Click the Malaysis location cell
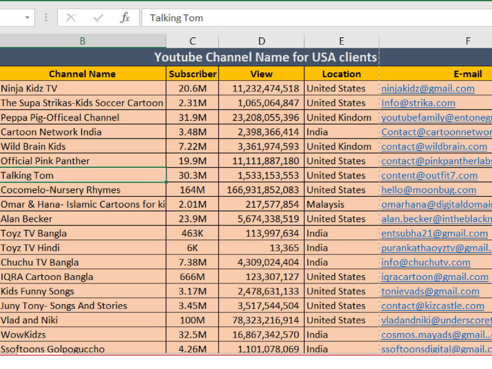Image resolution: width=492 pixels, height=369 pixels. (341, 204)
